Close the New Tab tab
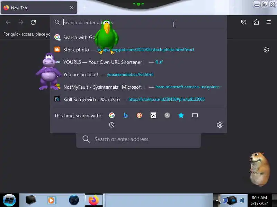This screenshot has height=207, width=277. click(x=72, y=8)
